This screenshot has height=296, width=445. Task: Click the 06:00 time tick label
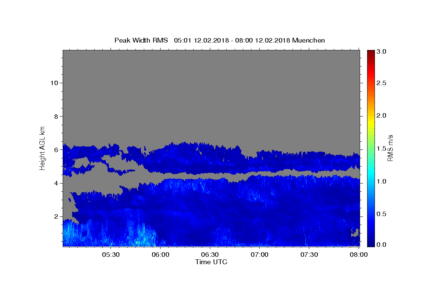tap(161, 255)
